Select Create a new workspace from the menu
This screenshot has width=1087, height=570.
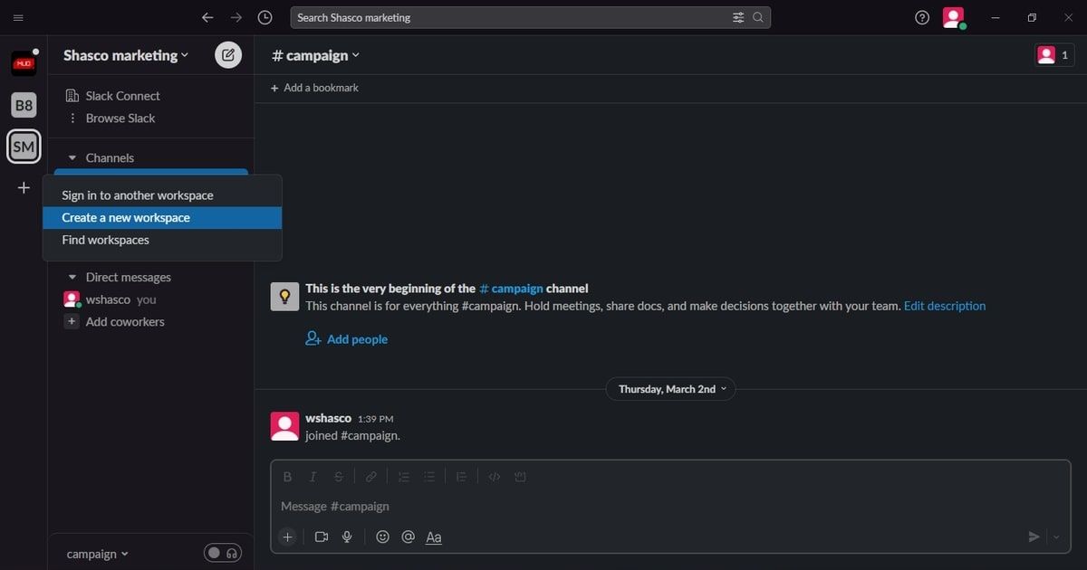point(126,217)
